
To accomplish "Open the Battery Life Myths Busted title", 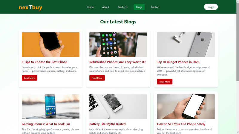I will pyautogui.click(x=108, y=124).
